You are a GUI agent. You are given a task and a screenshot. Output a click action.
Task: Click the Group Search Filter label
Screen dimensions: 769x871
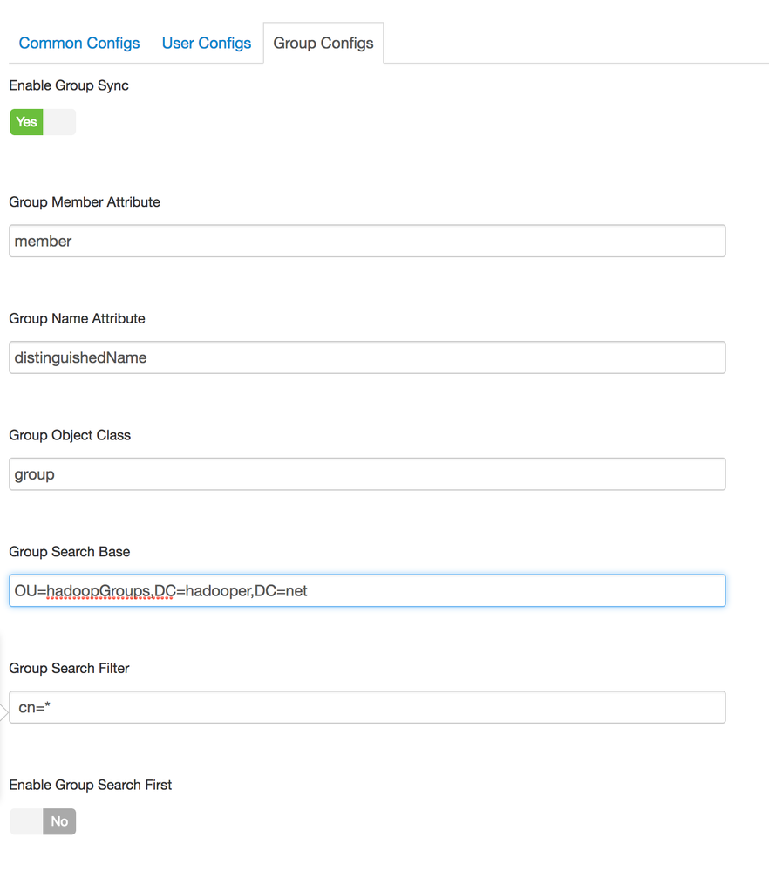coord(69,669)
